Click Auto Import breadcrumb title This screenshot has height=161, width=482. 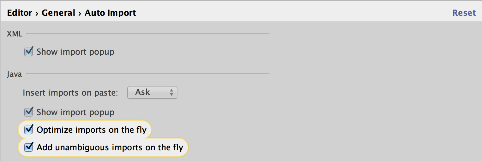(x=110, y=13)
